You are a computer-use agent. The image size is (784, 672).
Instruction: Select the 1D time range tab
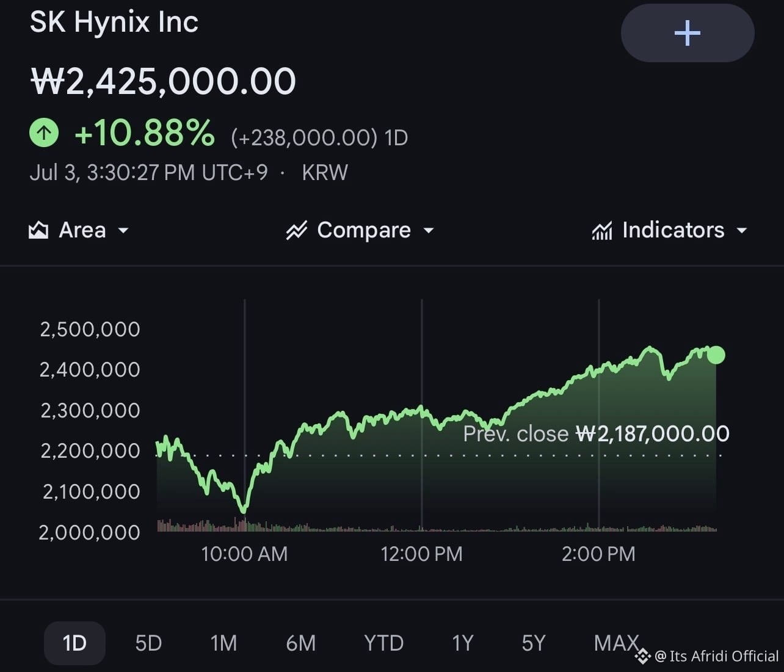tap(74, 643)
